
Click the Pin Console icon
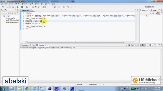(x=147, y=45)
